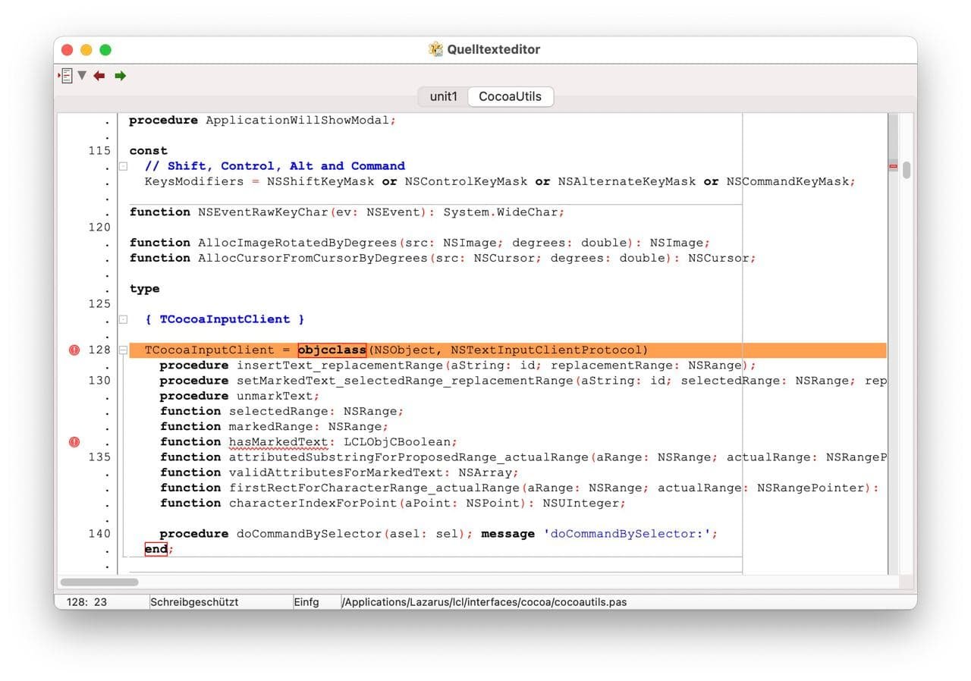Click the highlighted end keyword
This screenshot has height=681, width=971.
point(156,548)
